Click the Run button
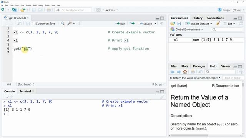Screen dimensions: 246x138 point(120,24)
